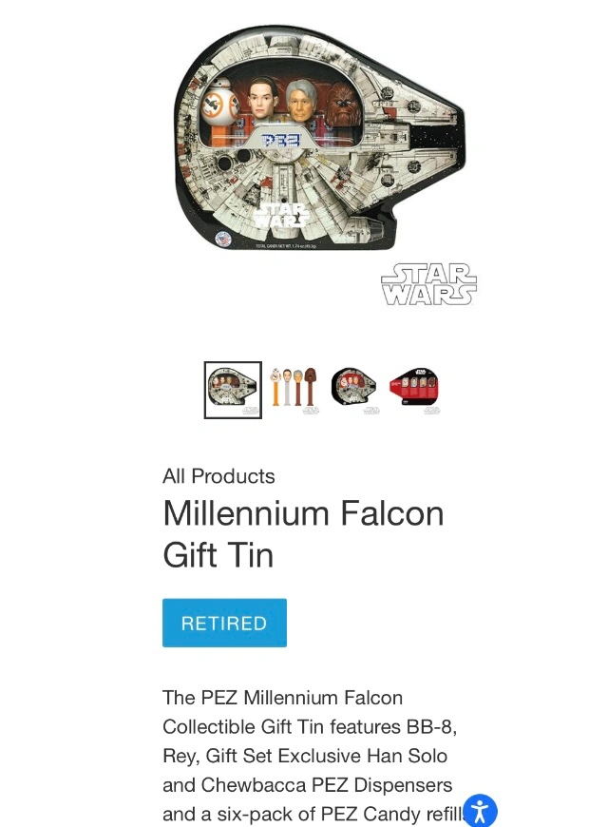Click the blue RETIRED button
589x827 pixels.
tap(224, 623)
